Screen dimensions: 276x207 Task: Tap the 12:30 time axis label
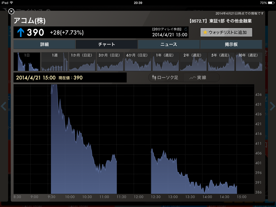[x=156, y=197]
